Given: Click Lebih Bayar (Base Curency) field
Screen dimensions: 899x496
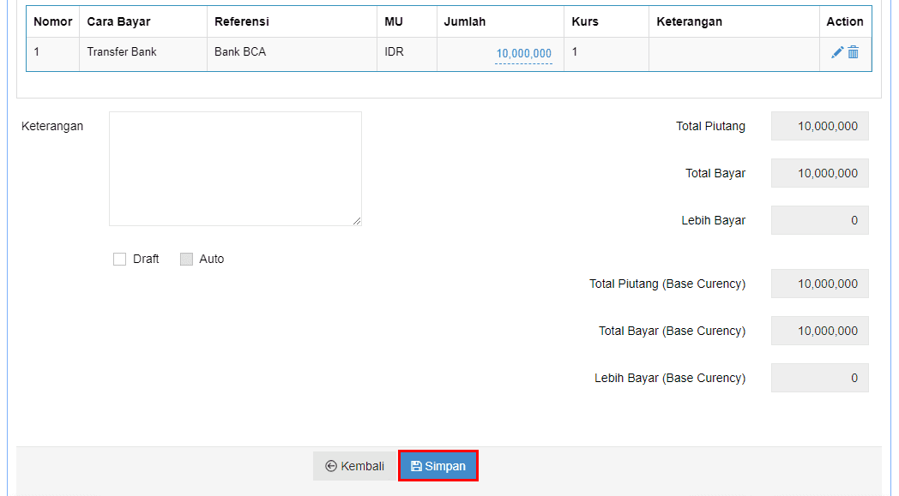Looking at the screenshot, I should coord(819,378).
